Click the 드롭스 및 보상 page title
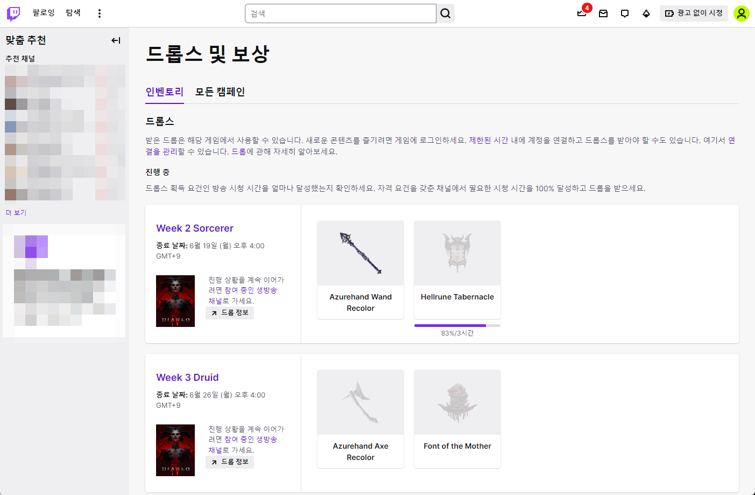755x495 pixels. (x=207, y=54)
